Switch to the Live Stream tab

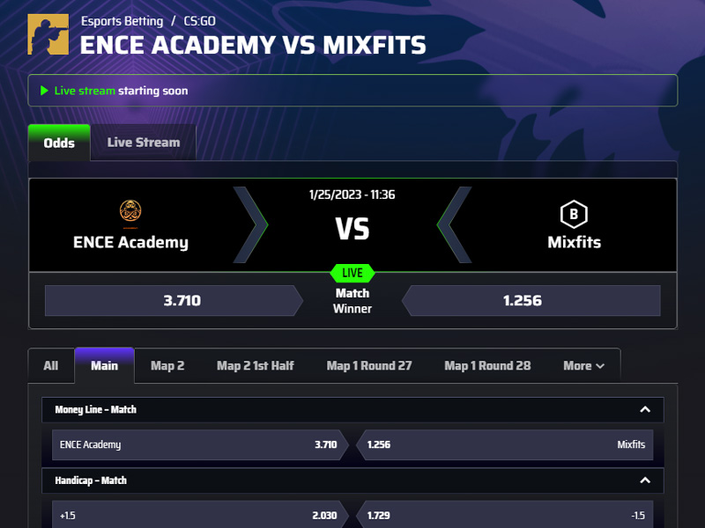pos(144,143)
